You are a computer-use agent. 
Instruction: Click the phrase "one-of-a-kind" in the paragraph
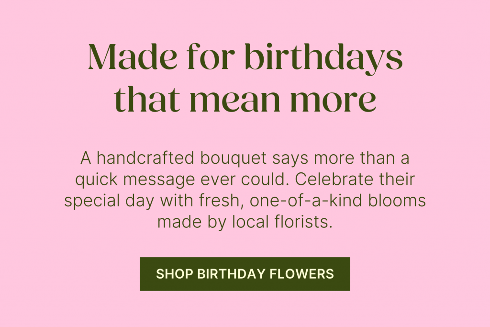click(304, 201)
